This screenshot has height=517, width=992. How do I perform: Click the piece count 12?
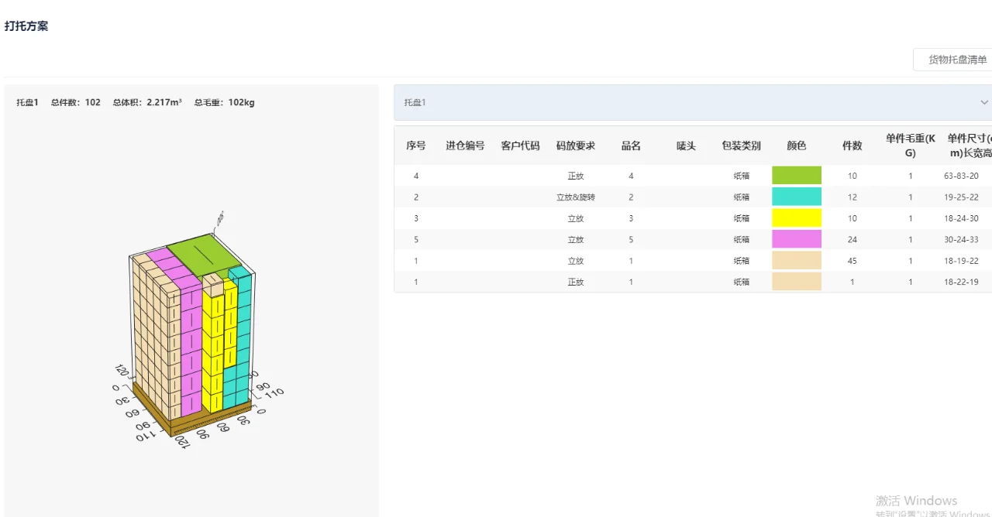click(x=852, y=197)
